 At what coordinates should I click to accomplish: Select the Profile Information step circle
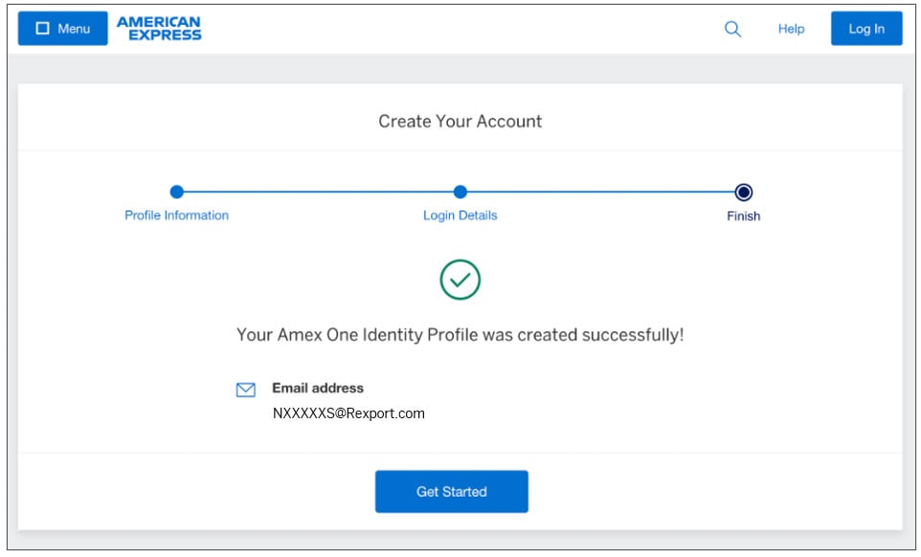coord(176,191)
